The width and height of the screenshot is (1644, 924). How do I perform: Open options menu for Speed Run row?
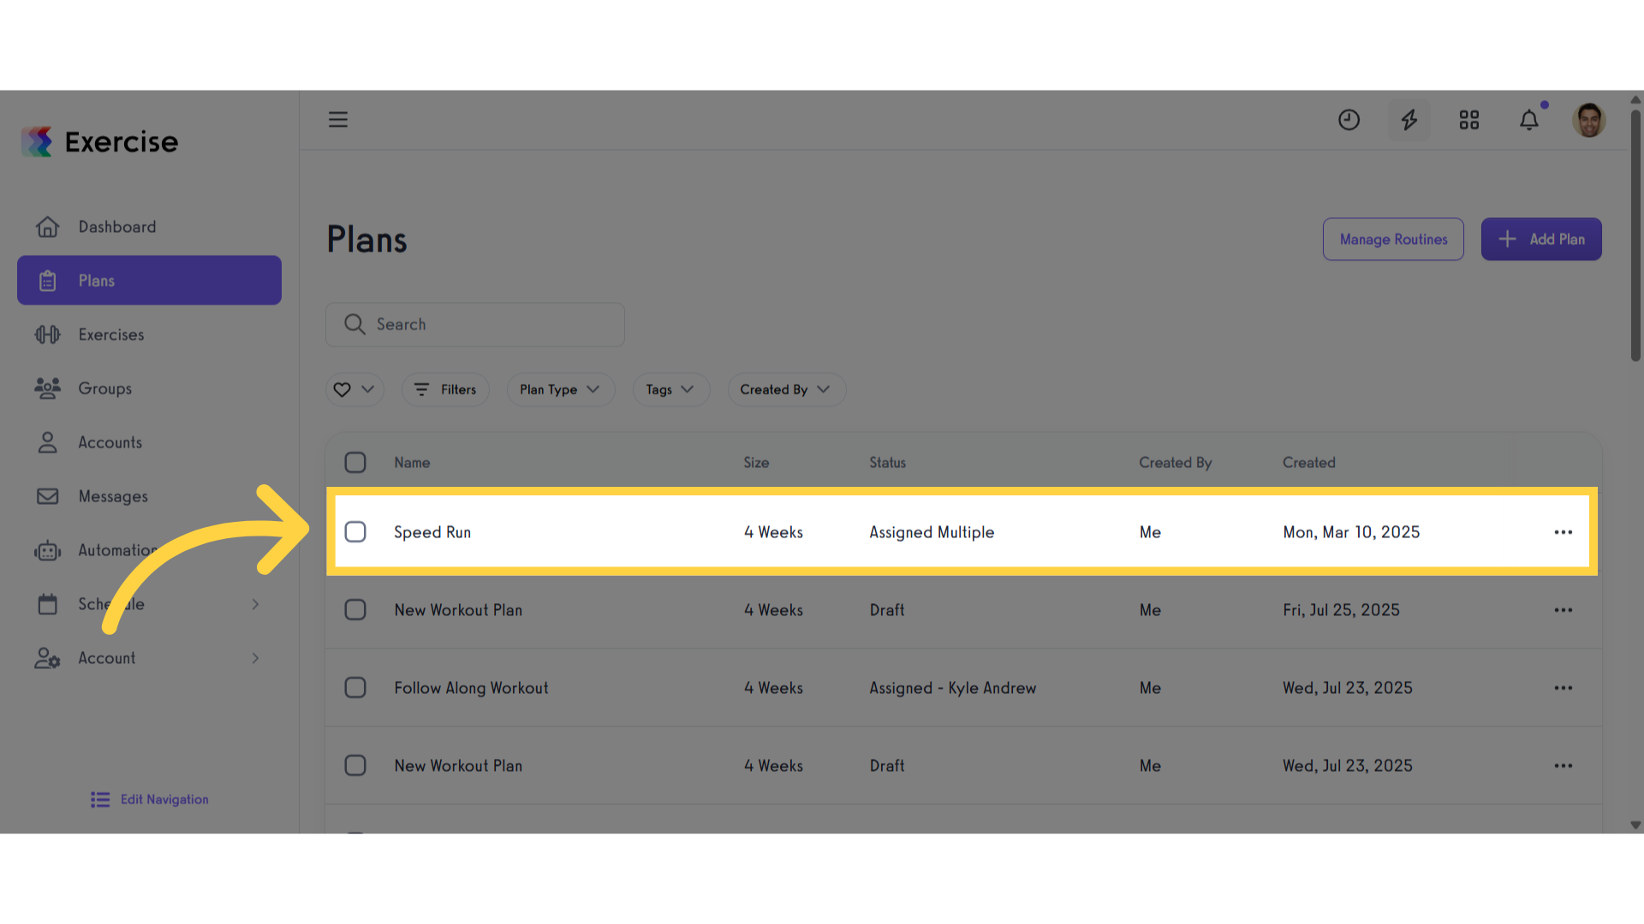point(1564,532)
